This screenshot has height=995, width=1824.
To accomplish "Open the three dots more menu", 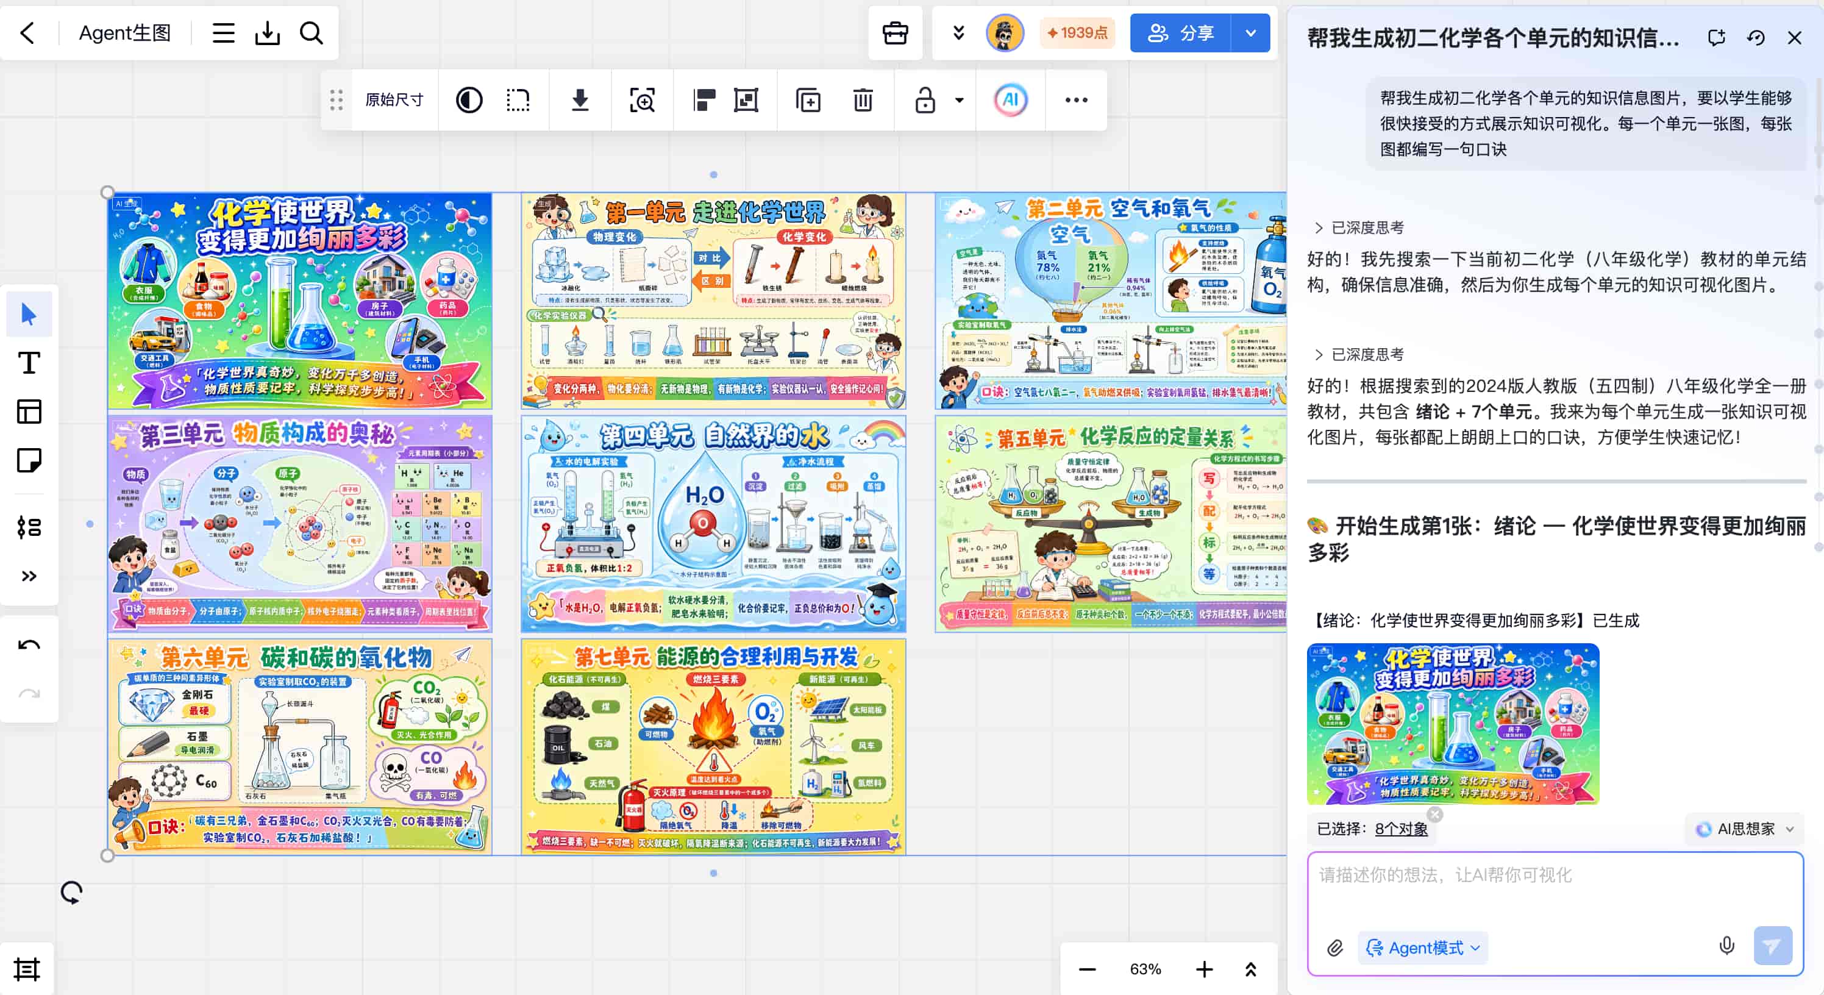I will click(1076, 100).
